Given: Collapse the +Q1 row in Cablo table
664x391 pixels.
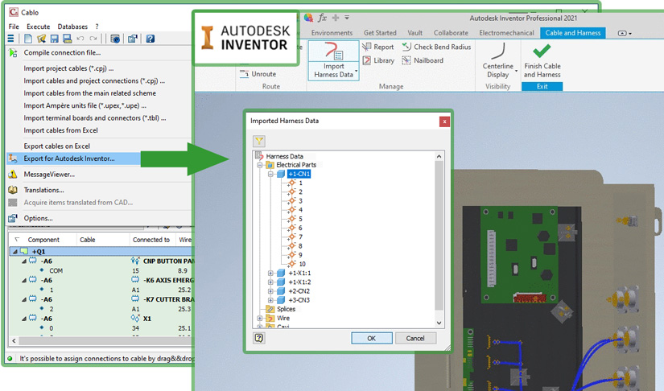Looking at the screenshot, I should coord(14,251).
